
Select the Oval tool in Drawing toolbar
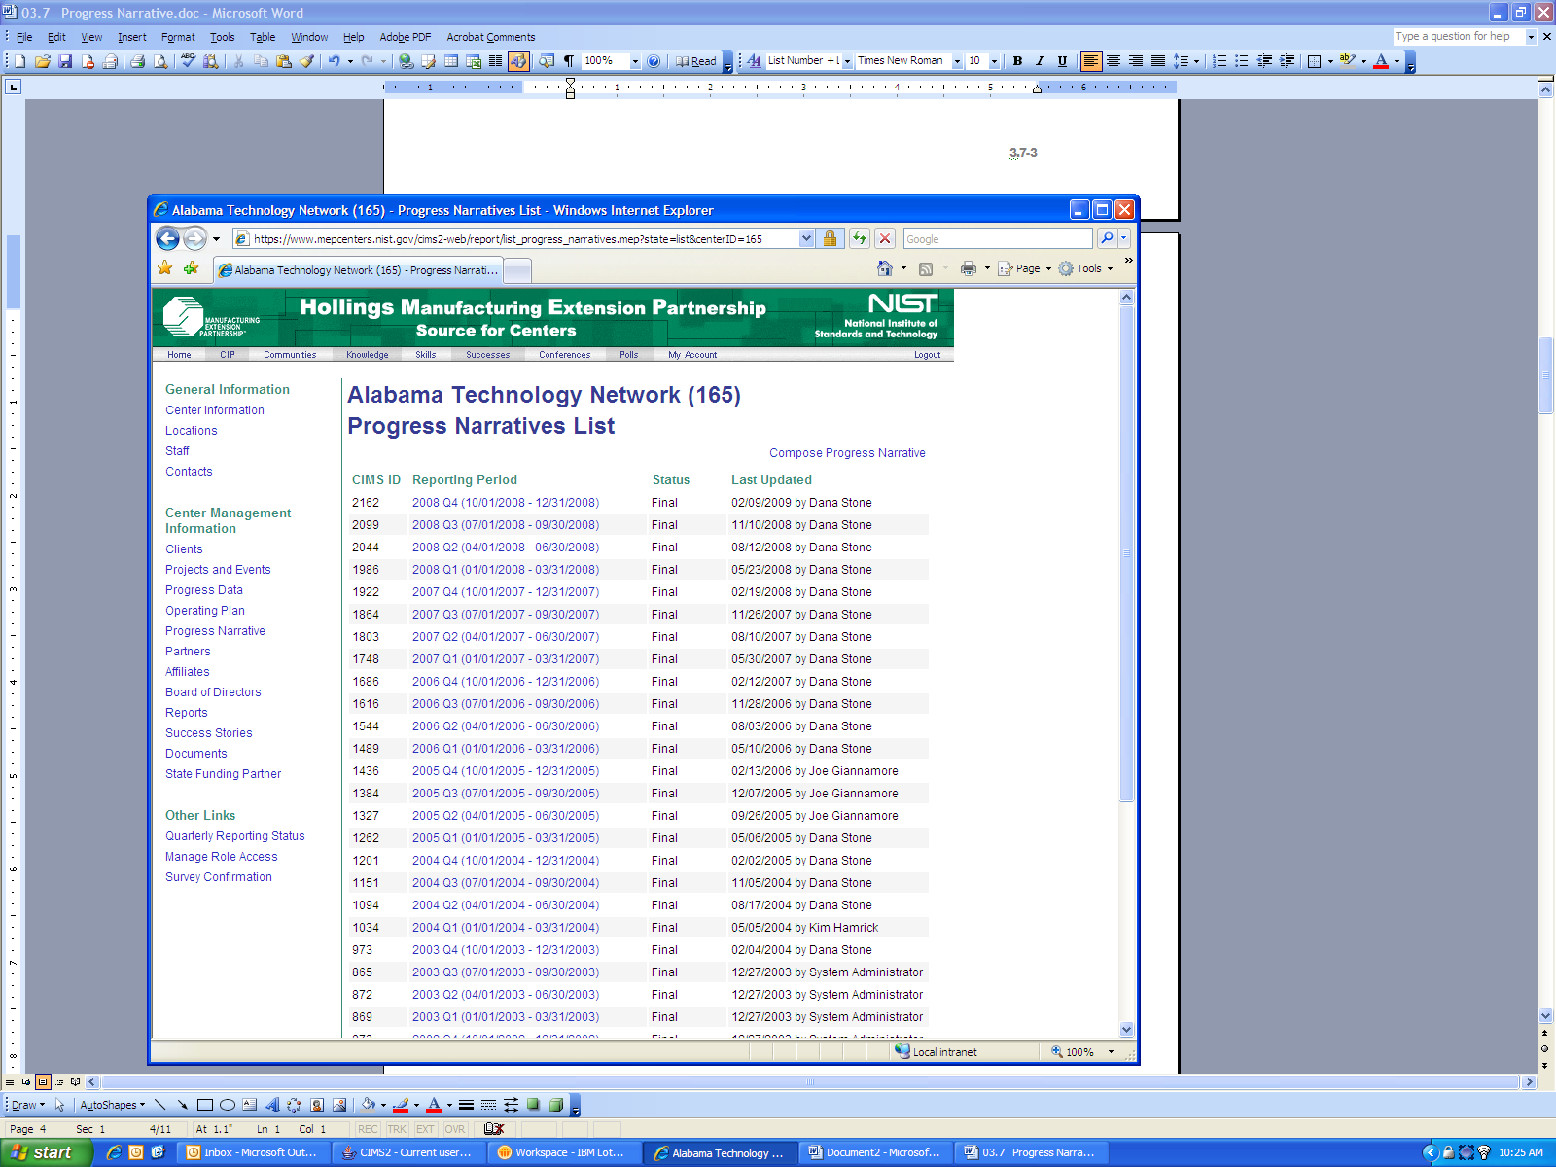click(228, 1105)
